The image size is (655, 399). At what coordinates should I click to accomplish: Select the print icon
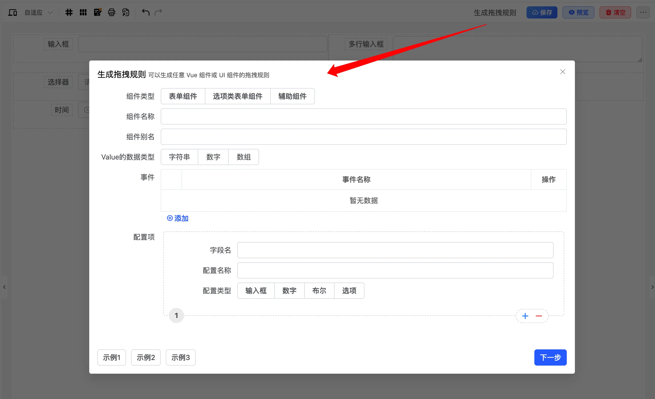112,12
